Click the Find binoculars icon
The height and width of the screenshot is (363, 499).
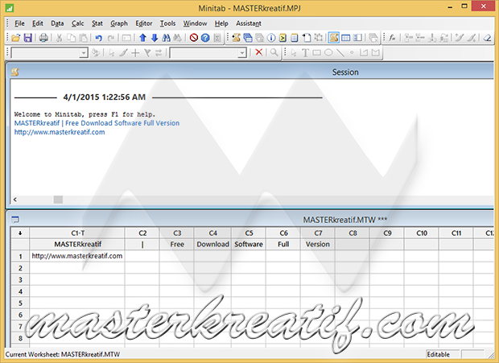click(x=166, y=38)
